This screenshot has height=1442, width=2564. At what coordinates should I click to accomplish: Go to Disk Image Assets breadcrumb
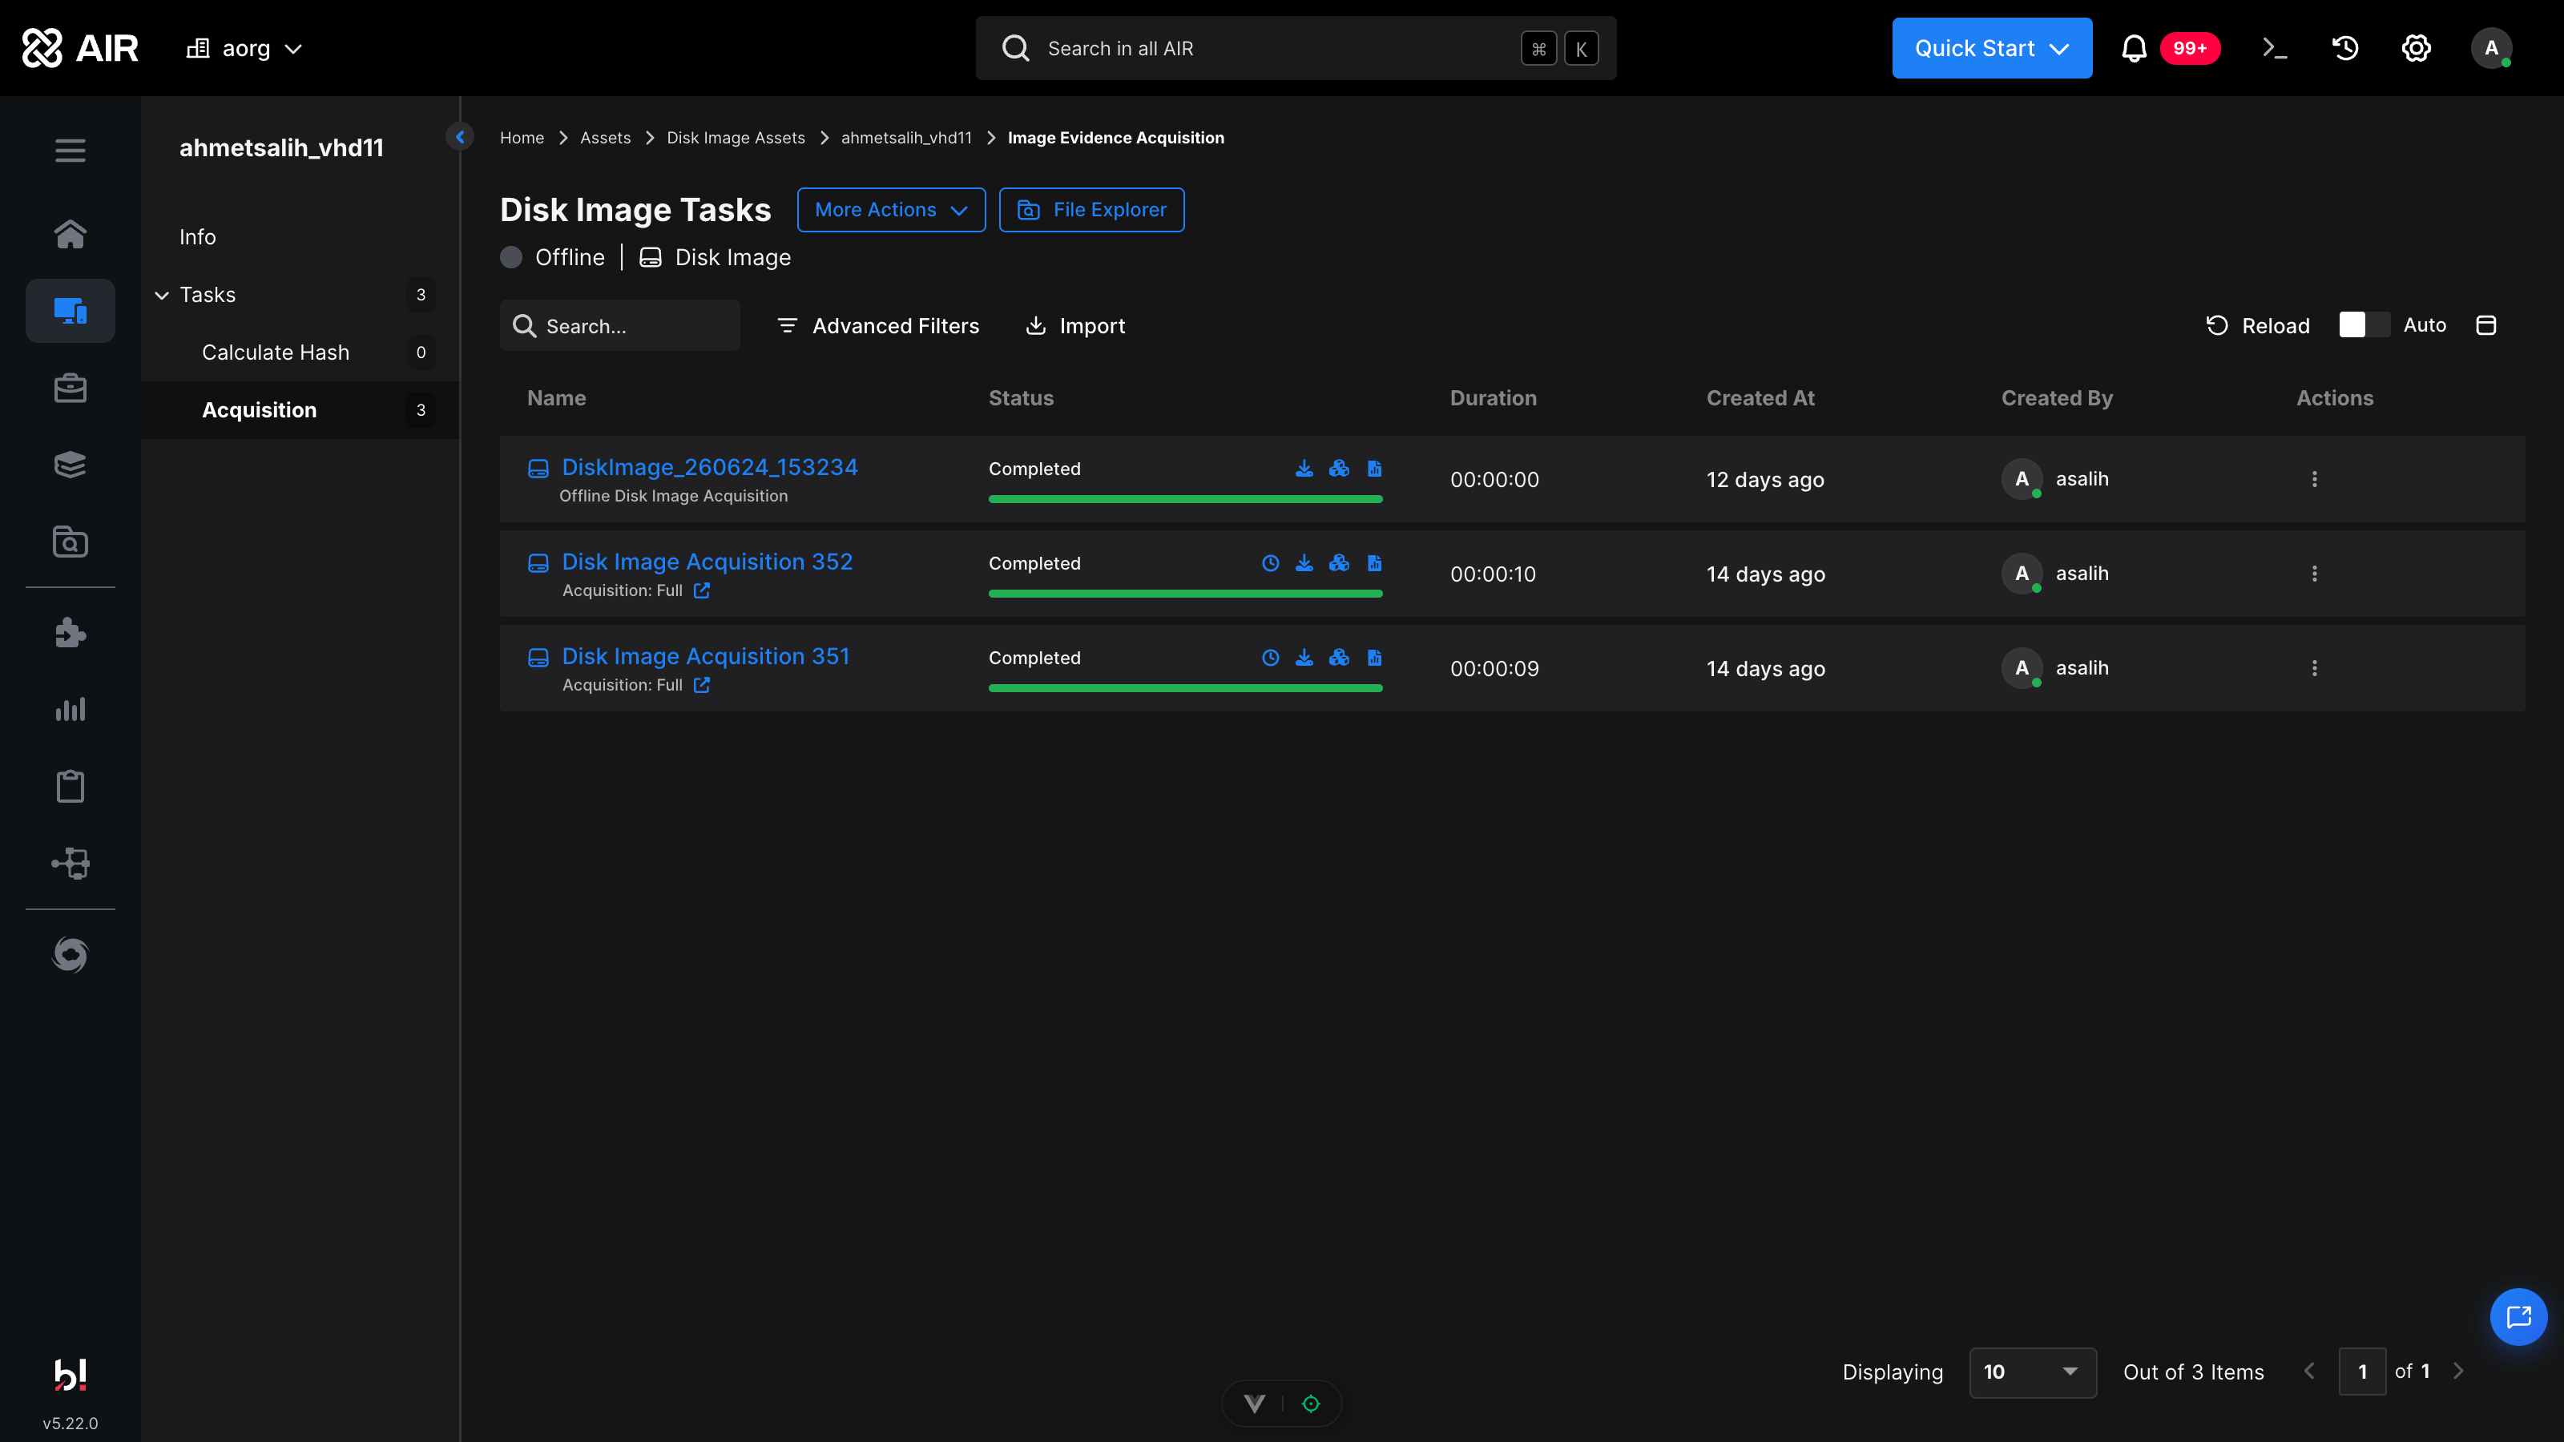pyautogui.click(x=736, y=137)
